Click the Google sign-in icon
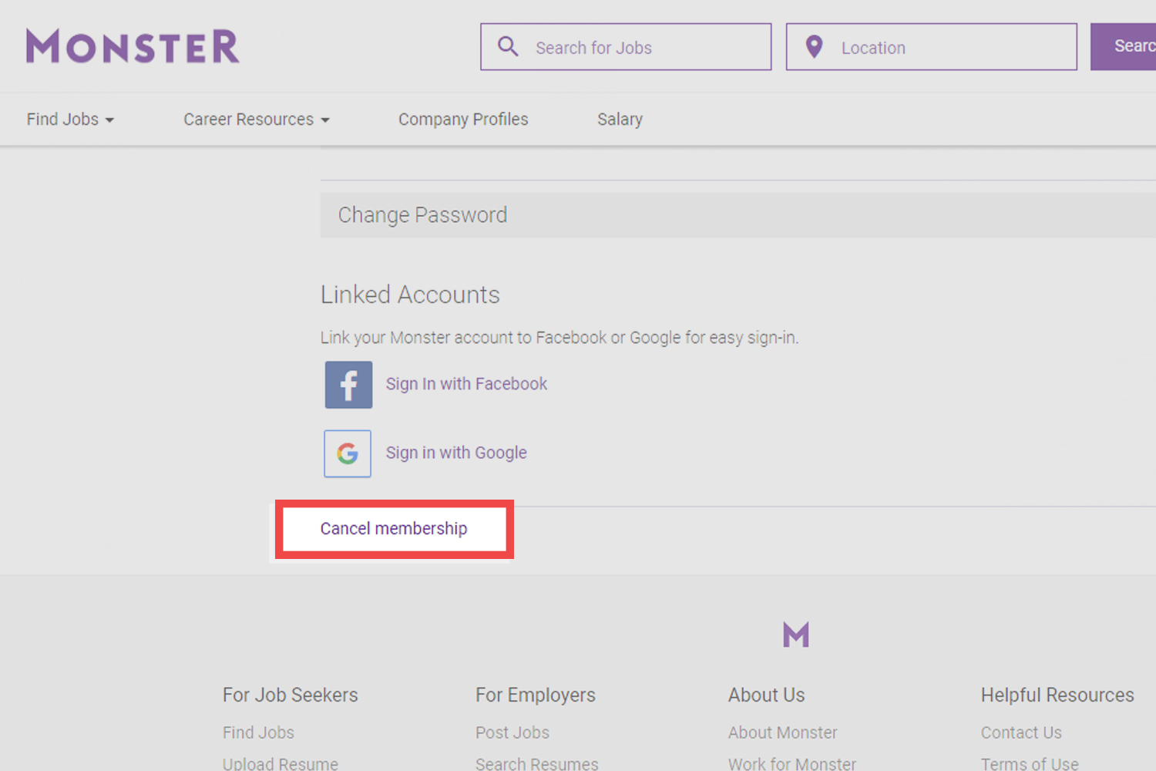The height and width of the screenshot is (771, 1156). coord(347,453)
